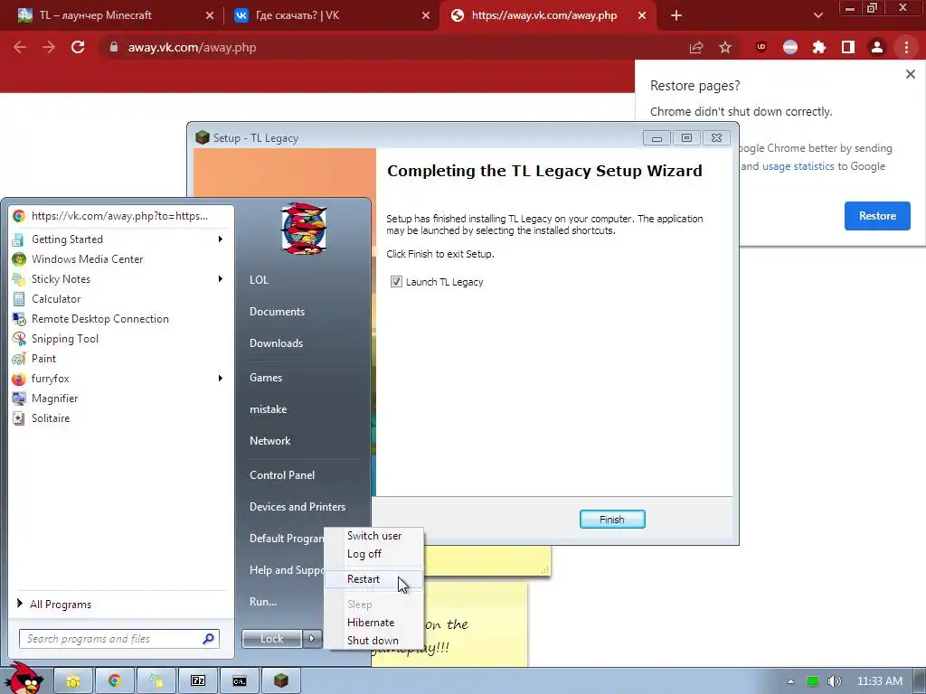Select Hibernate in power menu

point(374,623)
